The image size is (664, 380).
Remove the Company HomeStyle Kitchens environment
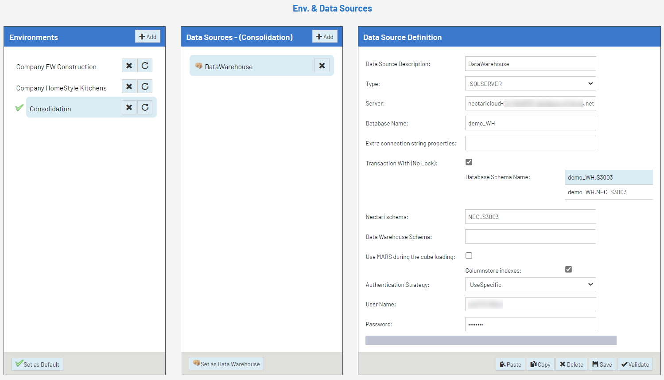point(129,86)
